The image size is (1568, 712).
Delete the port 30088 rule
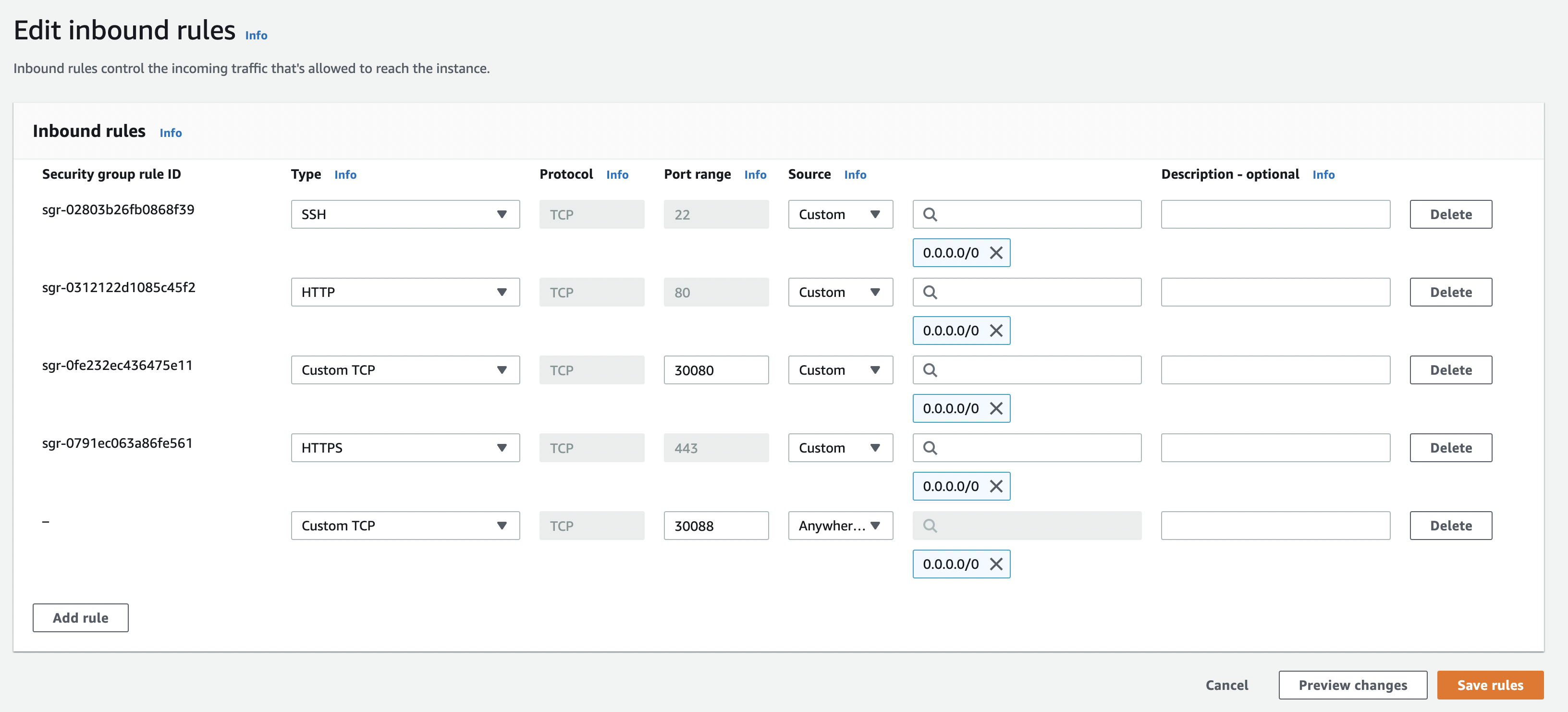1450,526
